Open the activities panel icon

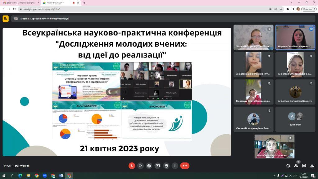[312, 166]
